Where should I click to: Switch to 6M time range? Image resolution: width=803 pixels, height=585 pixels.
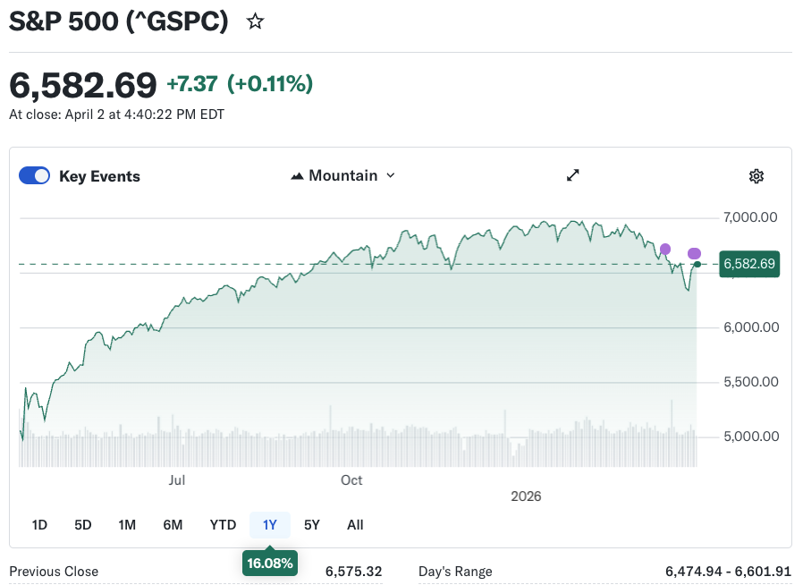click(x=173, y=525)
